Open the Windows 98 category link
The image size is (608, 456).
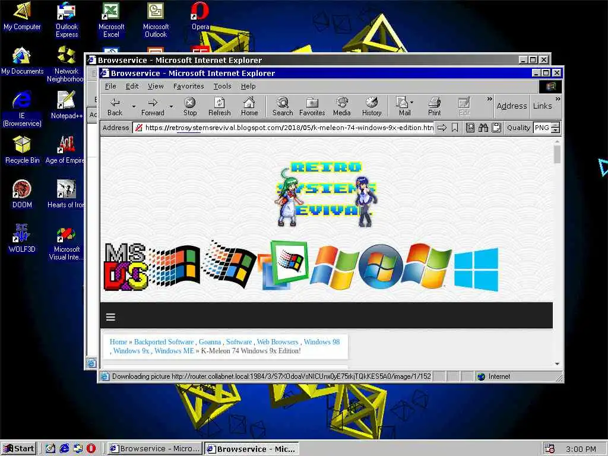coord(321,342)
